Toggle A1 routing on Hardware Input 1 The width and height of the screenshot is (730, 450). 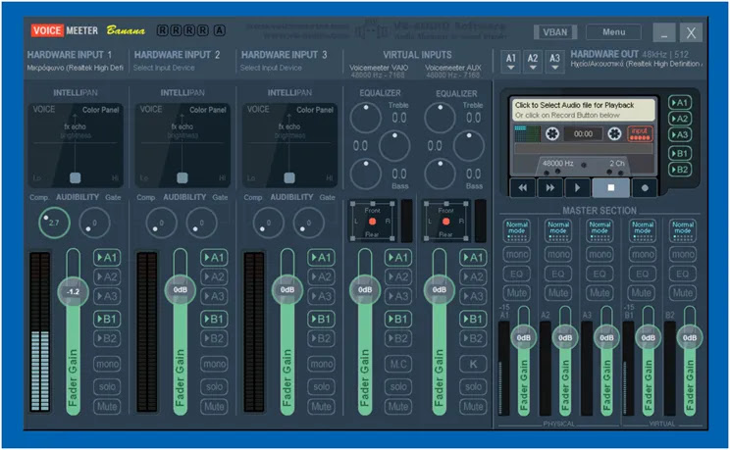pyautogui.click(x=107, y=257)
